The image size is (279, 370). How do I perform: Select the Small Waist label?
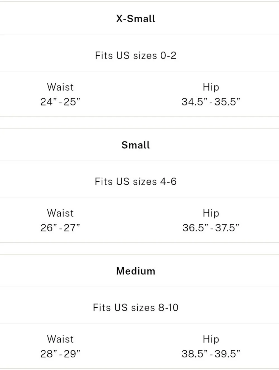[x=60, y=213]
